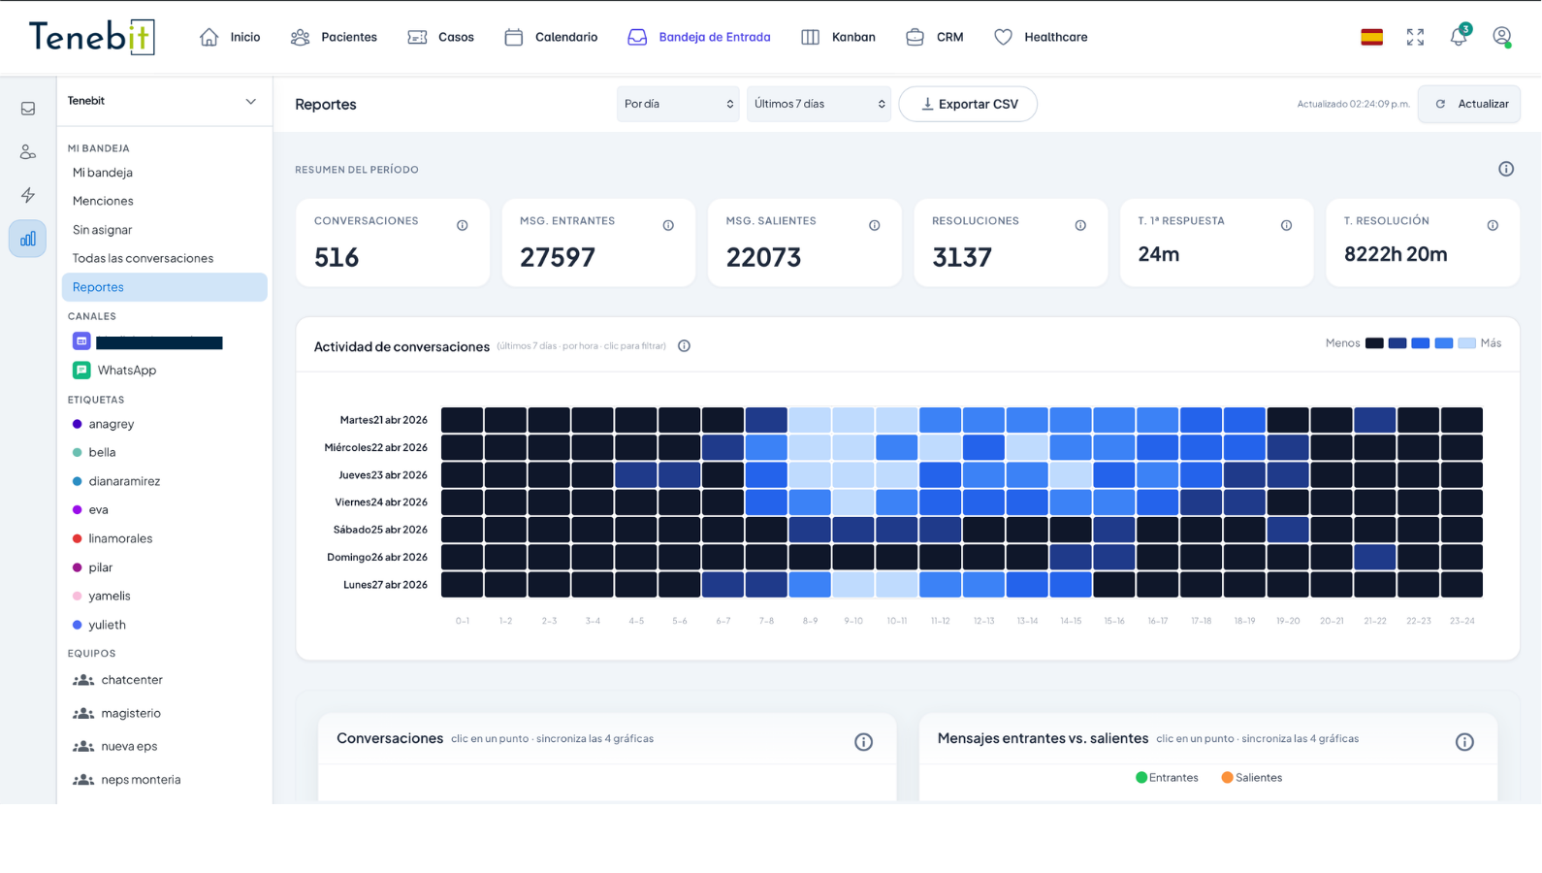
Task: Click the lightning bolt sidebar icon
Action: click(x=28, y=195)
